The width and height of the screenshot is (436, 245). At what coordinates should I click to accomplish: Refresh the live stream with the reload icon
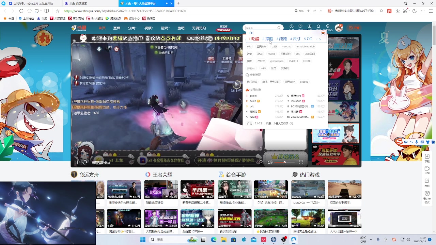pyautogui.click(x=85, y=162)
